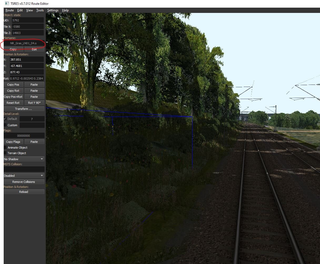Screen dimensions: 320x264
Task: Toggle the Default detail level checkbox
Action: click(5, 119)
